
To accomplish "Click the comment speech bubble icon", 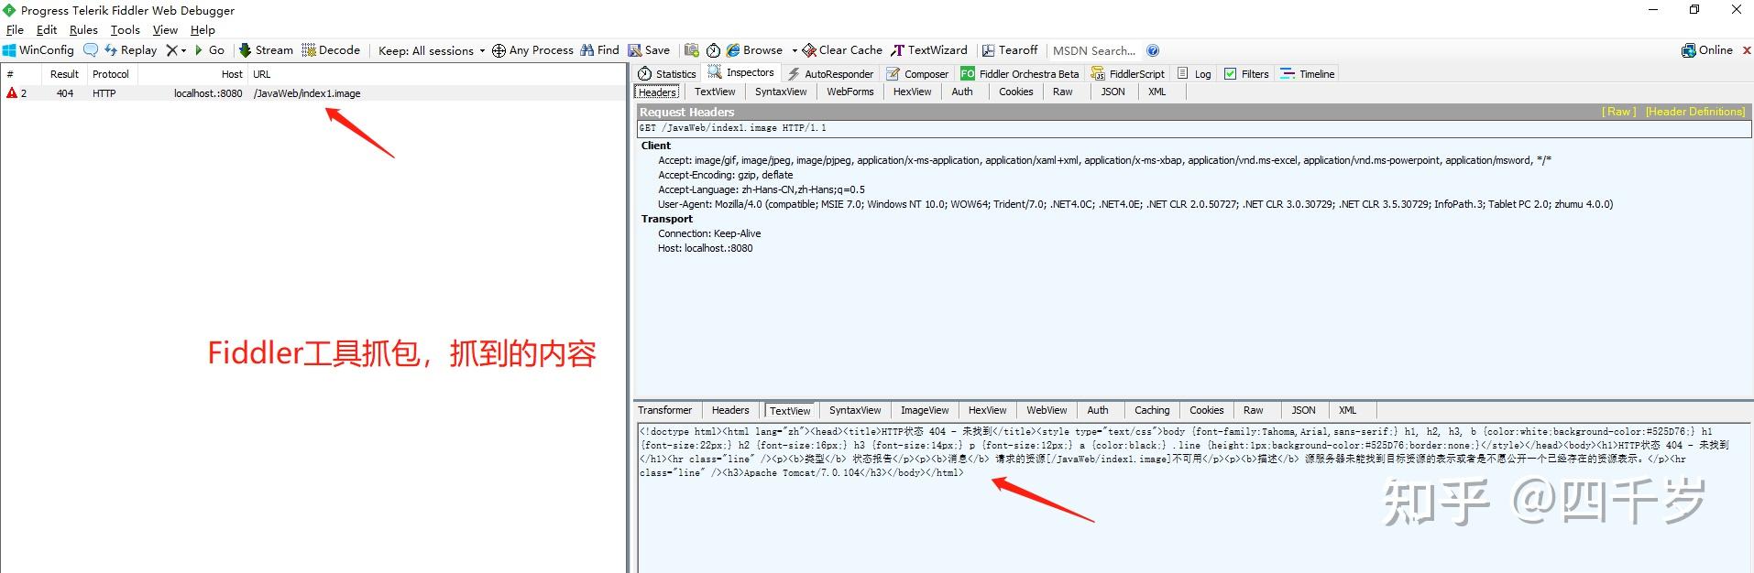I will tap(91, 50).
